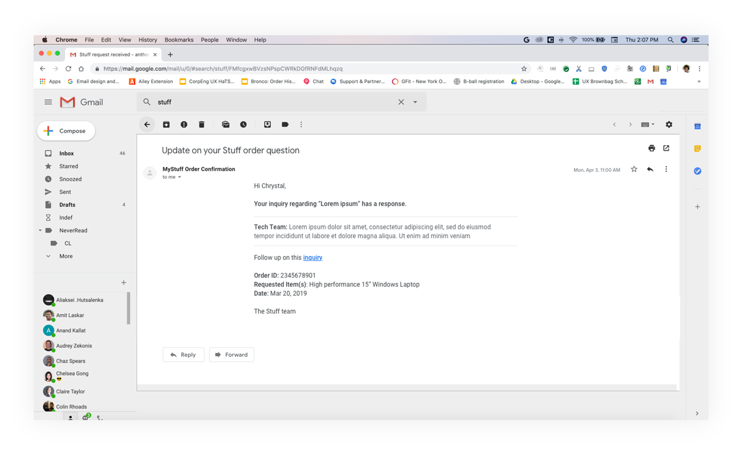Toggle Gmail main menu hamburger
The height and width of the screenshot is (455, 742).
pos(48,102)
